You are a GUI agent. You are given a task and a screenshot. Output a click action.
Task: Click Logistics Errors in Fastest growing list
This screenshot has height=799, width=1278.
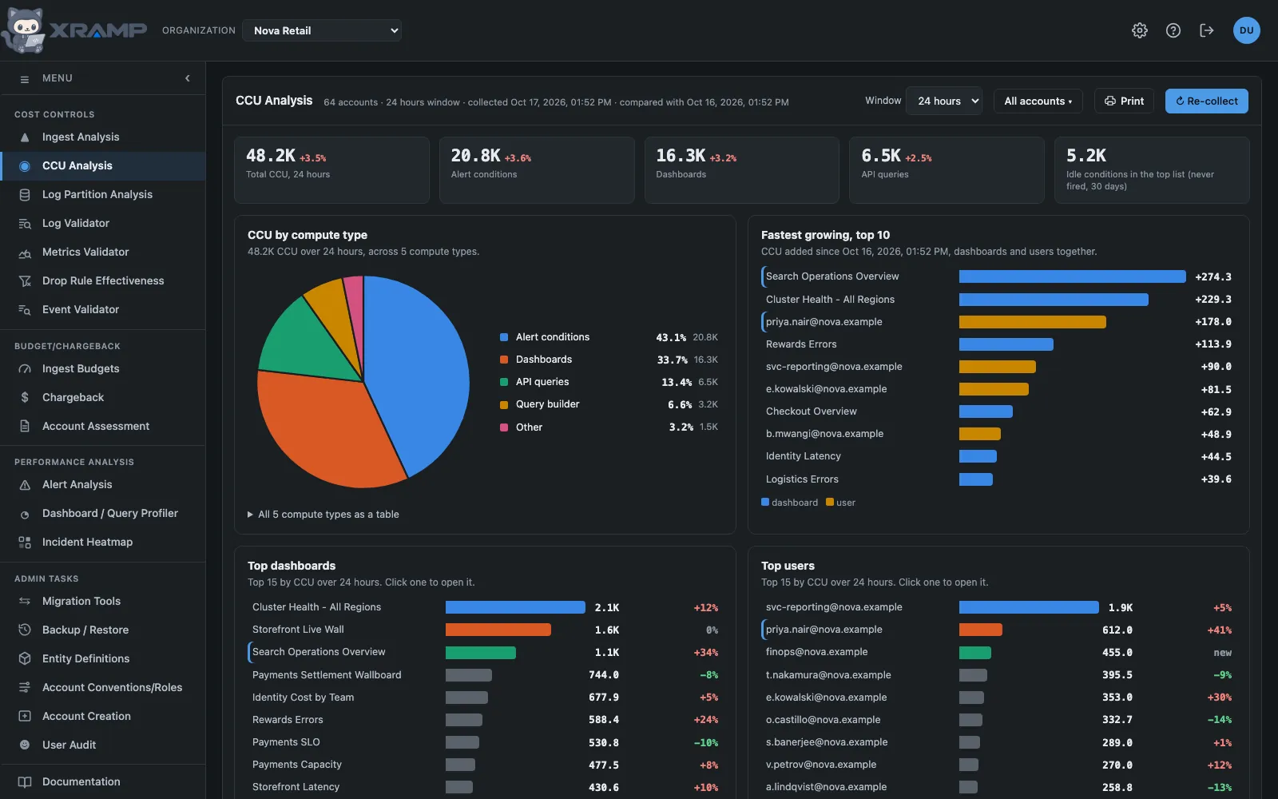[998, 479]
